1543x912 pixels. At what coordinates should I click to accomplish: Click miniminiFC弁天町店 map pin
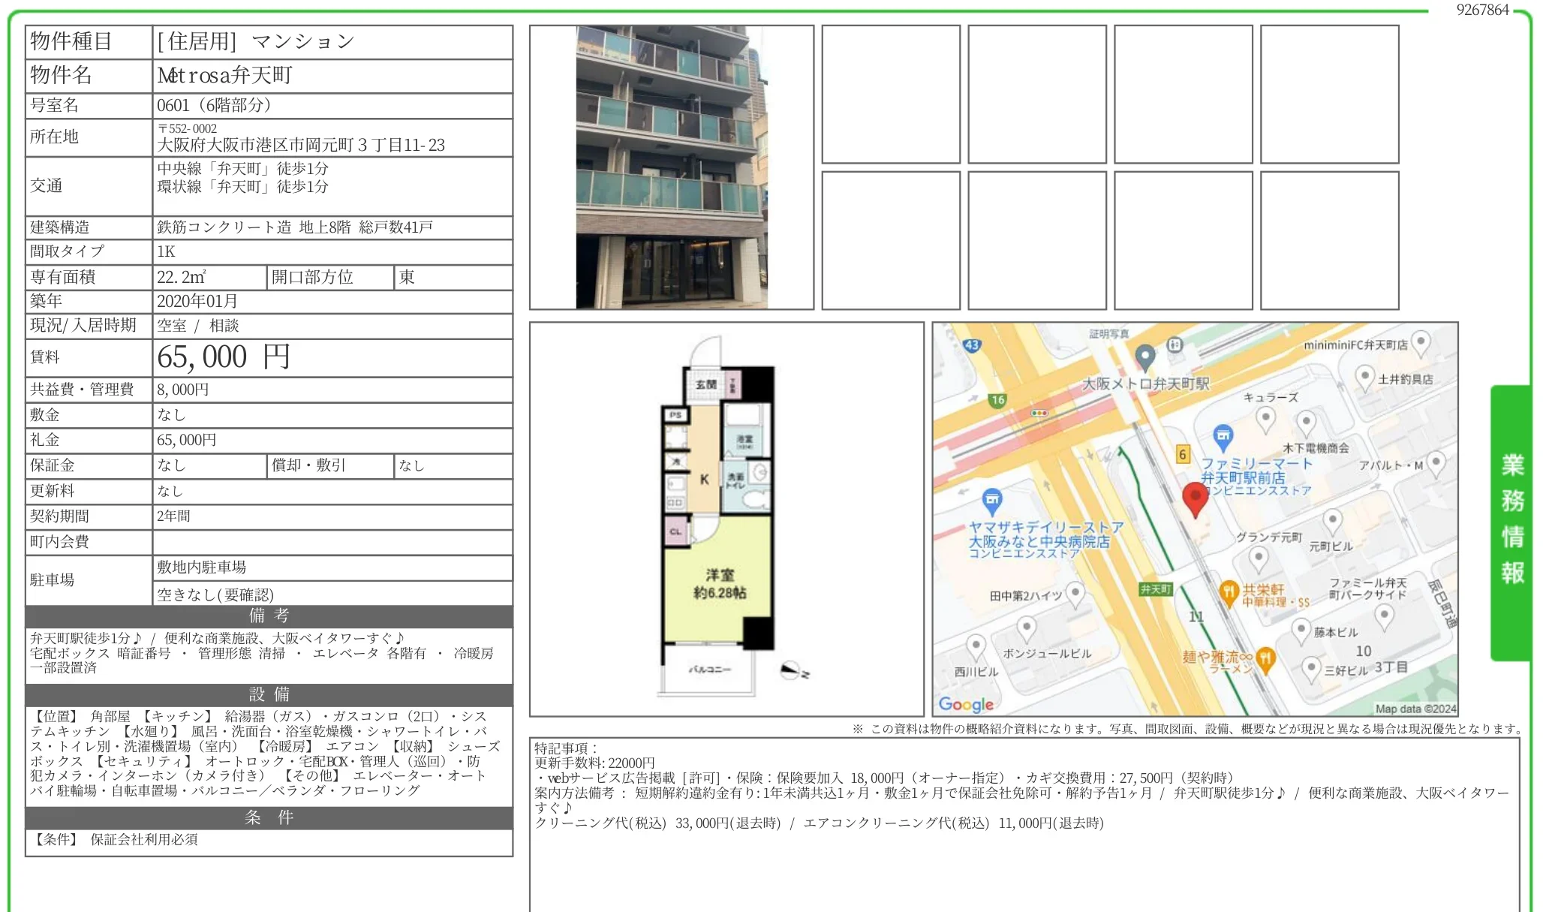(1421, 343)
